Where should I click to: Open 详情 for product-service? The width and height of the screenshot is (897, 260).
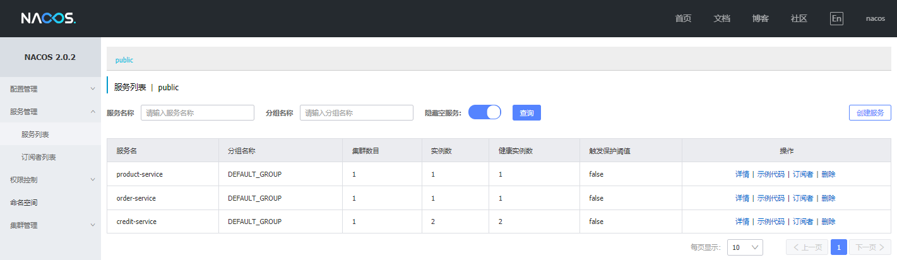[742, 174]
